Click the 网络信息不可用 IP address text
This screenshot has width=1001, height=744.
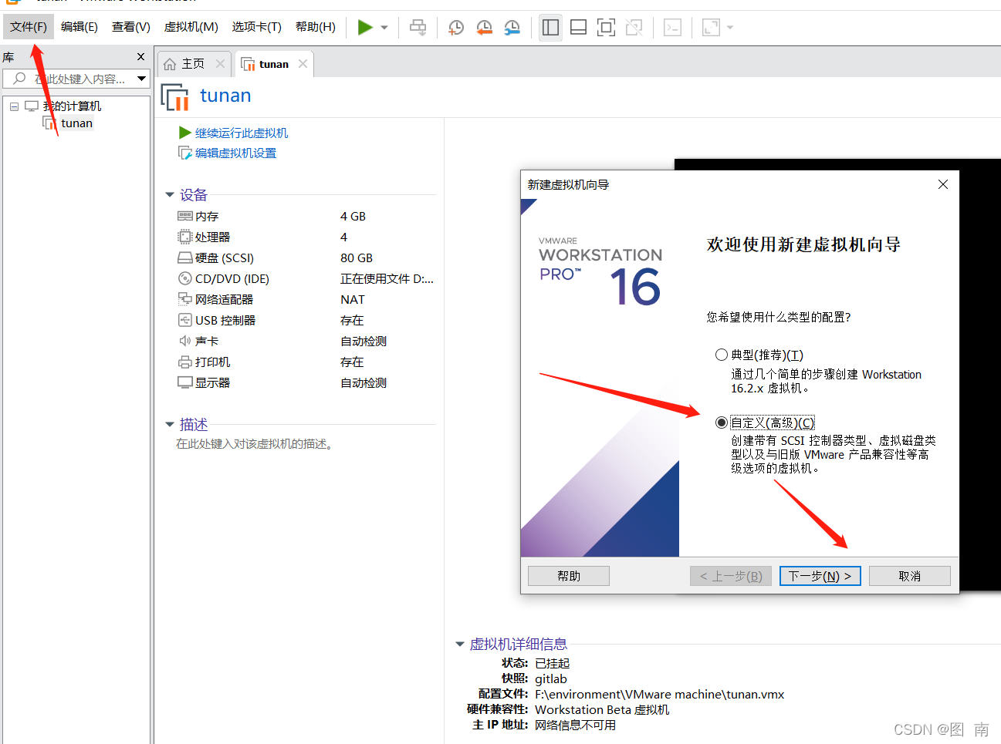576,725
